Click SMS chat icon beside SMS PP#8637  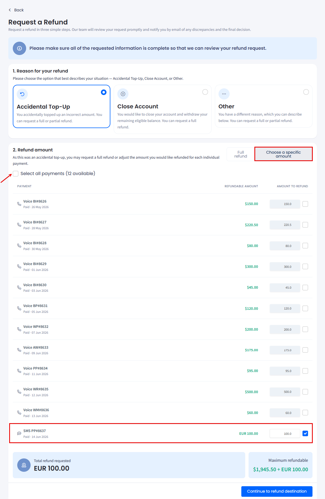point(19,433)
